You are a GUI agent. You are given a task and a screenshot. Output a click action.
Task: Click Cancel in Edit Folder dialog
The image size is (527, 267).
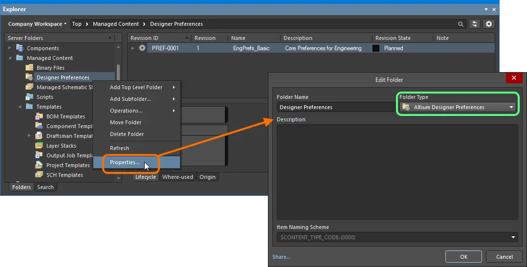(504, 257)
